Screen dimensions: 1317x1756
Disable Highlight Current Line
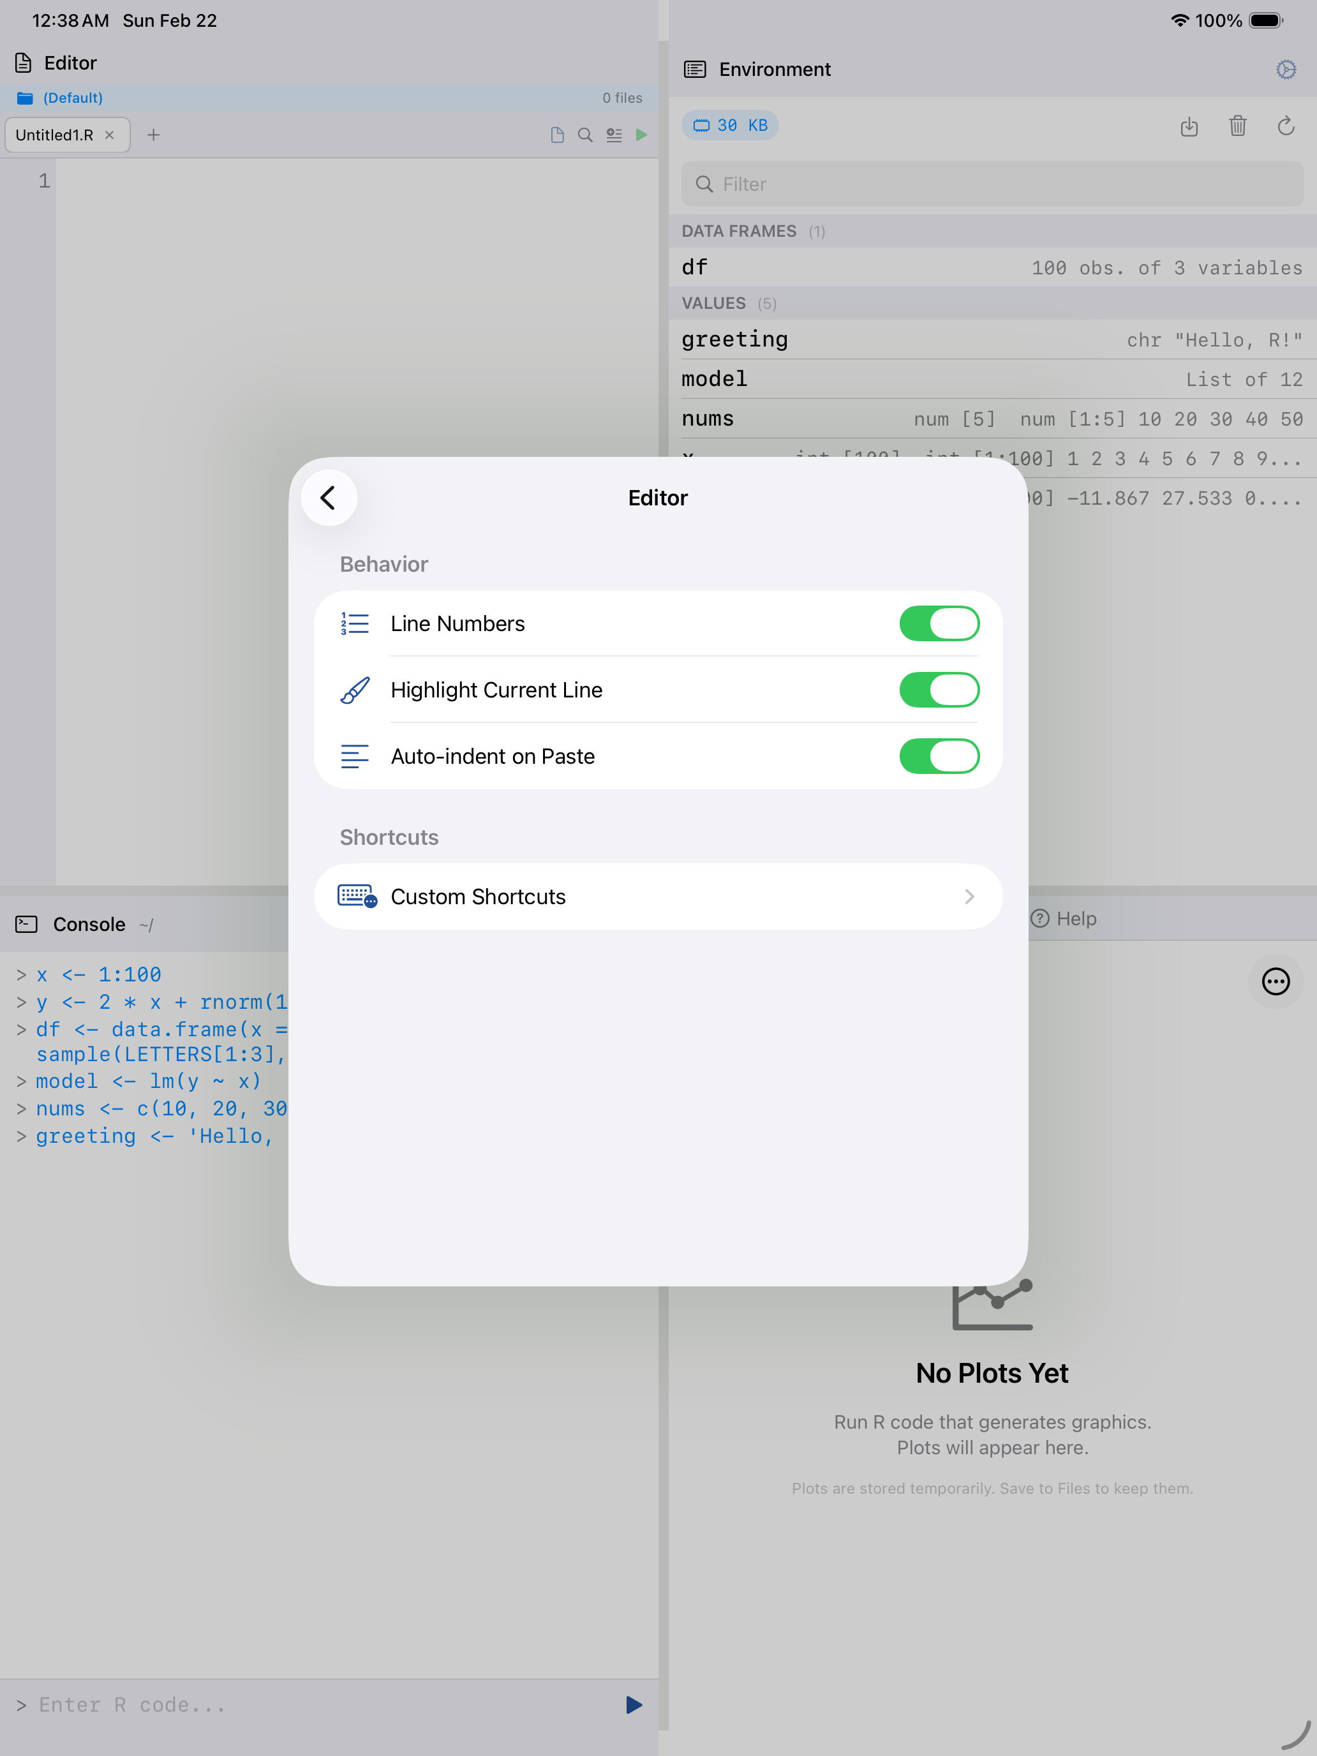[x=940, y=690]
